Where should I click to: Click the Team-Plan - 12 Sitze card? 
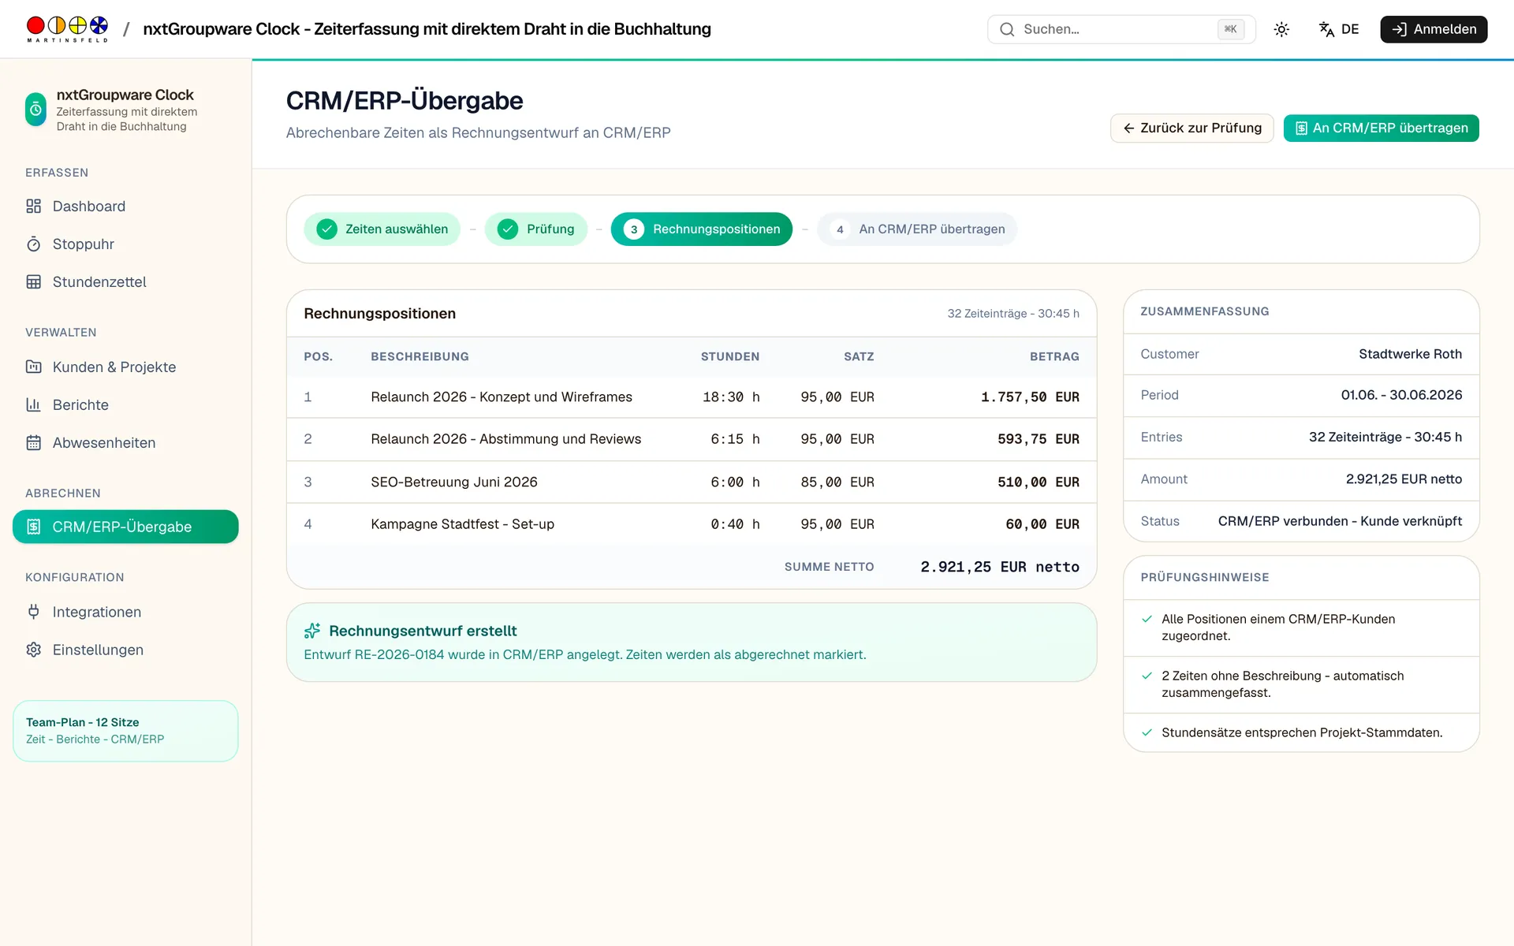coord(125,731)
